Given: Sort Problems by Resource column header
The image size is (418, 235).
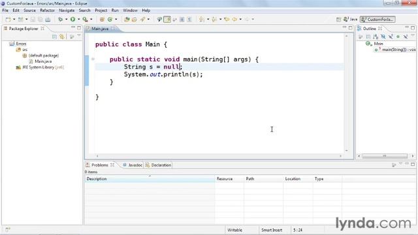Looking at the screenshot, I should coord(229,179).
